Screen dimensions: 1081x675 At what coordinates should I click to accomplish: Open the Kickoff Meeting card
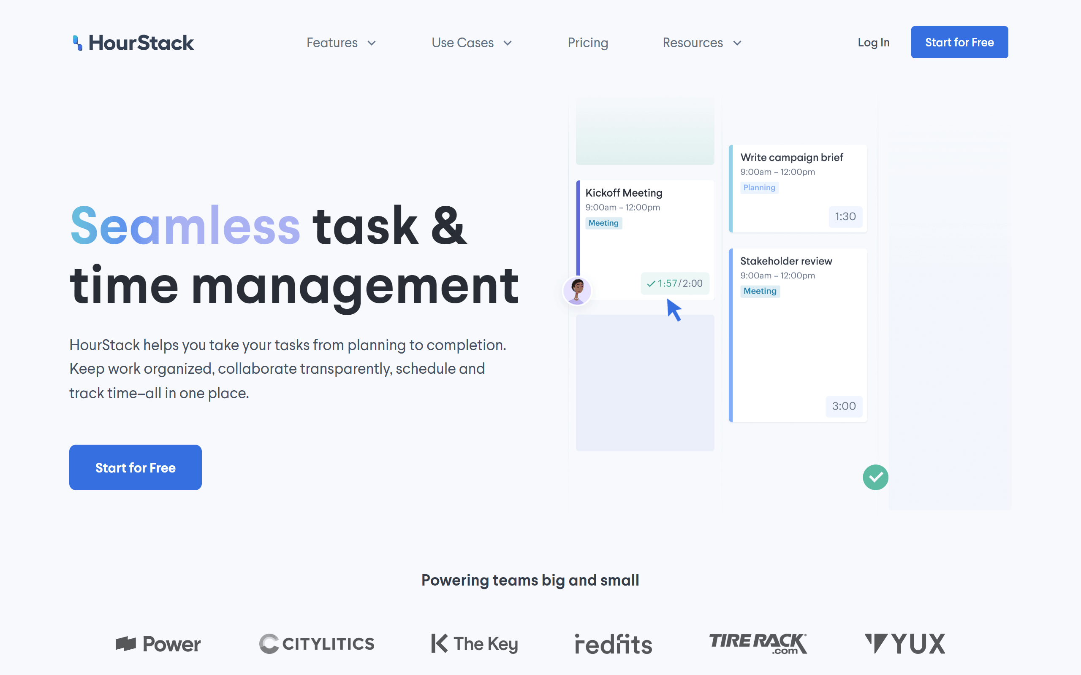[x=645, y=240]
